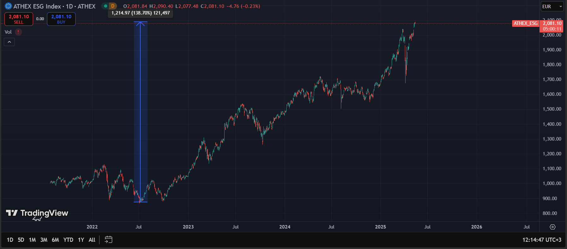Click the O2,081.84 open value

click(135, 6)
